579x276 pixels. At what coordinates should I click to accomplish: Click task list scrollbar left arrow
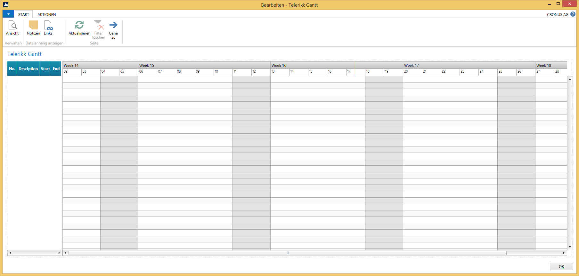coord(10,253)
